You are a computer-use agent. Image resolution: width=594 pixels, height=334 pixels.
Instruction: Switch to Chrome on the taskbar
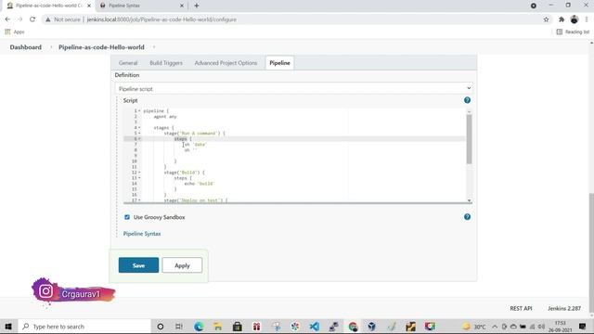pos(353,327)
